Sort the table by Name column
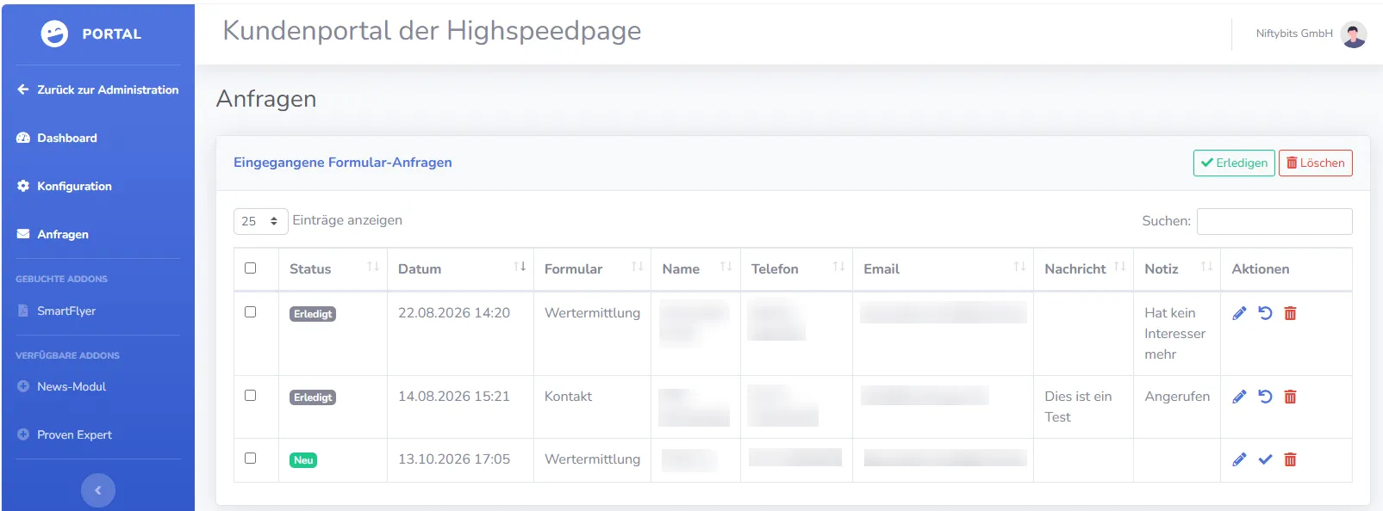Viewport: 1383px width, 511px height. [x=695, y=269]
